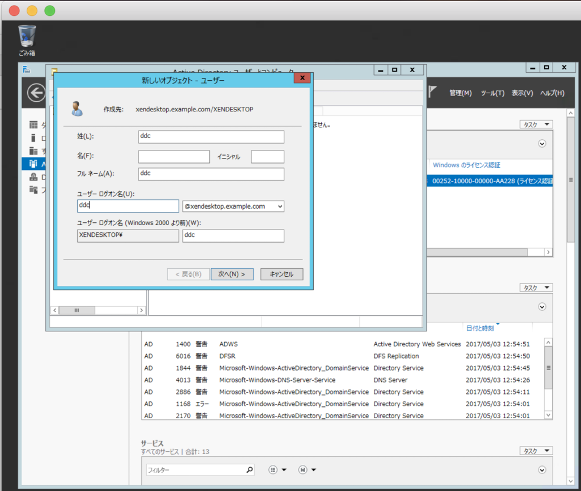Select the license row 00252-10000-00000-AA228
Image resolution: width=581 pixels, height=491 pixels.
490,181
